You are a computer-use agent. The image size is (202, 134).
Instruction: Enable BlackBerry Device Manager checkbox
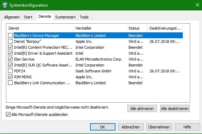tap(10, 36)
